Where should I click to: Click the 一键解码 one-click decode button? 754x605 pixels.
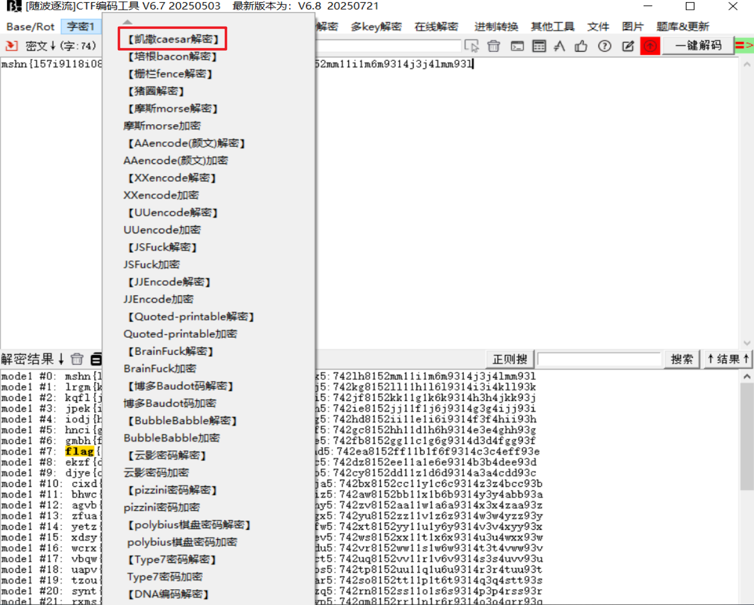click(x=698, y=46)
